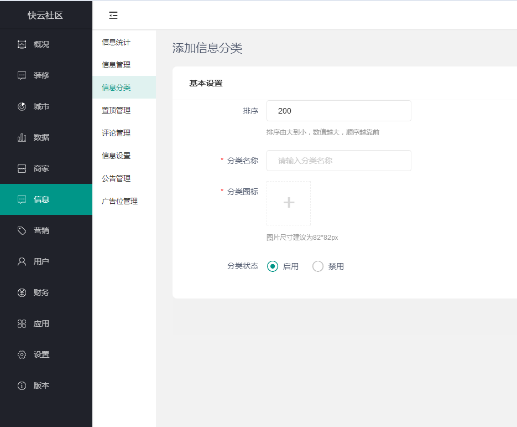Click the 用户 person icon
Image resolution: width=517 pixels, height=427 pixels.
point(22,261)
